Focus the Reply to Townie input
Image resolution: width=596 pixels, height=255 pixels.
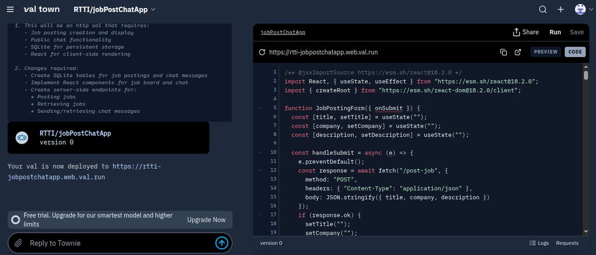[x=119, y=243]
